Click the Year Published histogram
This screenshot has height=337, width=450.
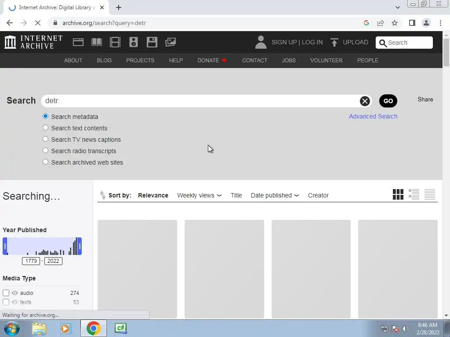(x=42, y=246)
